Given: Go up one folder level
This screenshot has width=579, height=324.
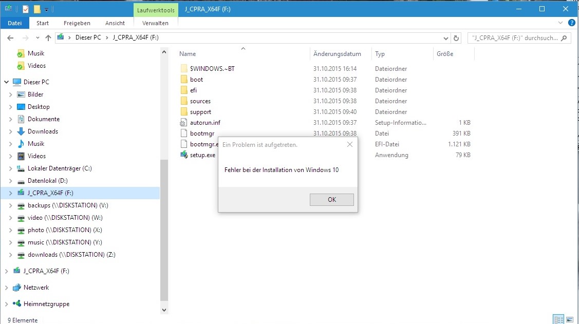Looking at the screenshot, I should (x=48, y=37).
